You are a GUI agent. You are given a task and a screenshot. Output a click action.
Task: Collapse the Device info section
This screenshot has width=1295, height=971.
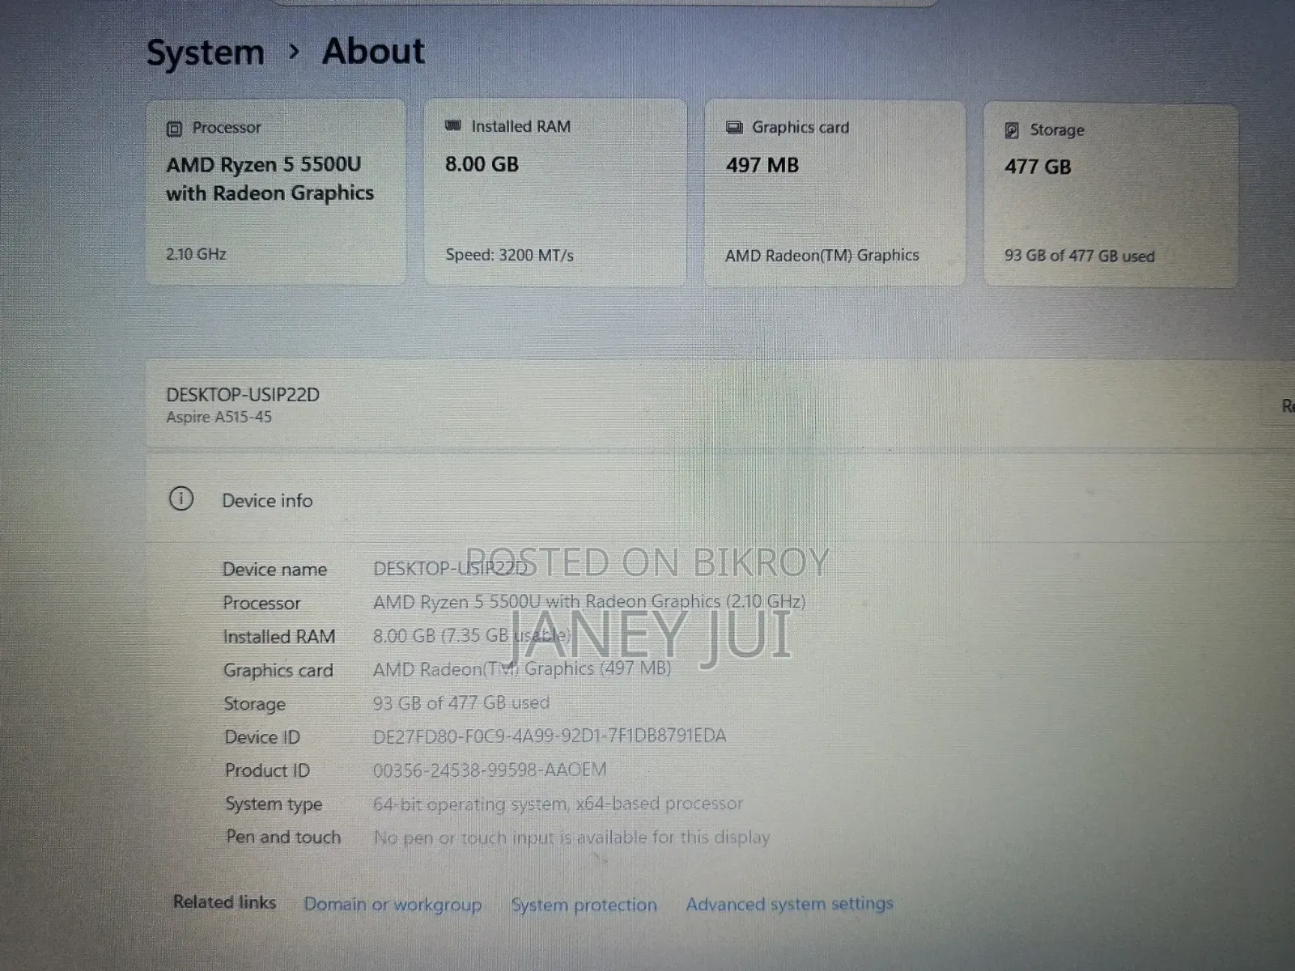pyautogui.click(x=720, y=499)
